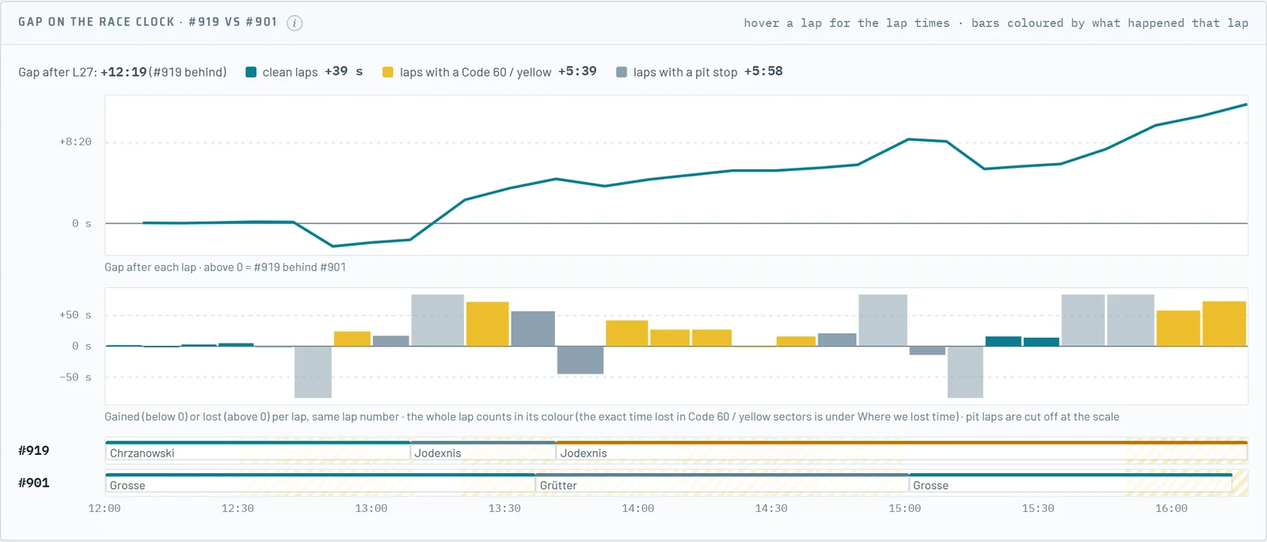Click the yellow Code 60 legend swatch
This screenshot has width=1267, height=542.
click(388, 72)
